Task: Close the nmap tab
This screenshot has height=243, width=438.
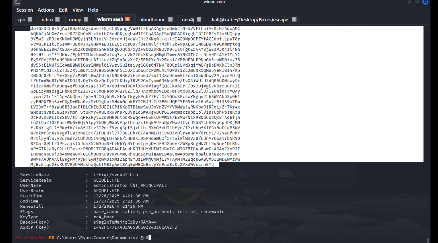Action: click(x=86, y=19)
